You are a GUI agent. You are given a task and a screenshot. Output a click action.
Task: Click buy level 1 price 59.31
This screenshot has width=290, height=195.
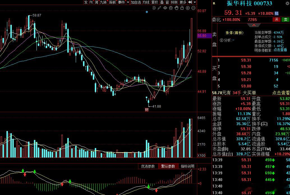[246, 60]
